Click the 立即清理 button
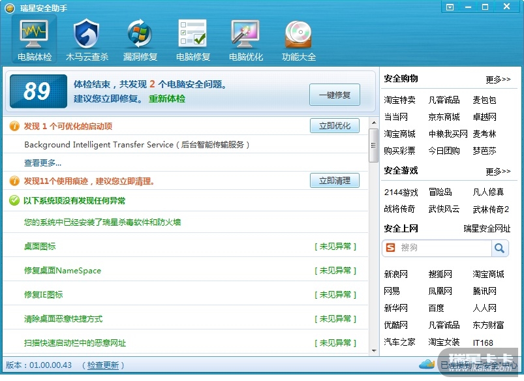The width and height of the screenshot is (524, 381). (335, 181)
